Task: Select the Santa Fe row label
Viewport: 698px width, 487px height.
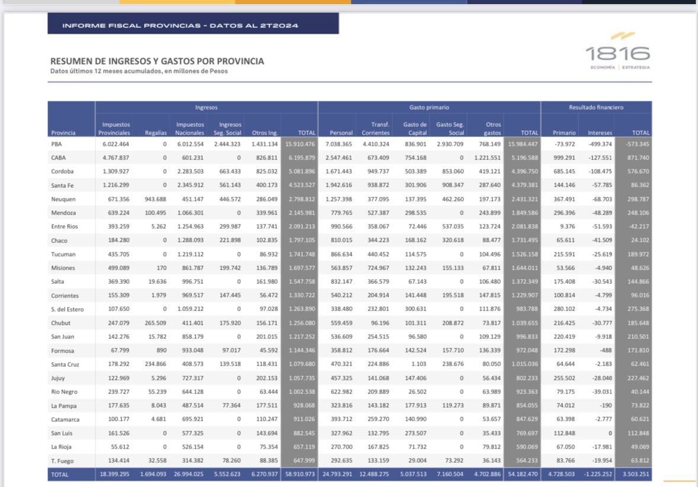Action: tap(62, 185)
